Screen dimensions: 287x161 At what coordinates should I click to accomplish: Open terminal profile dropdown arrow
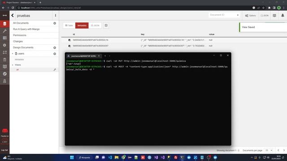tap(109, 56)
